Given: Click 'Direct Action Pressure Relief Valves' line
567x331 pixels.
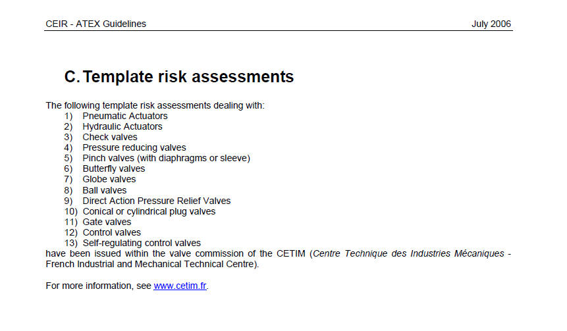Looking at the screenshot, I should 157,201.
